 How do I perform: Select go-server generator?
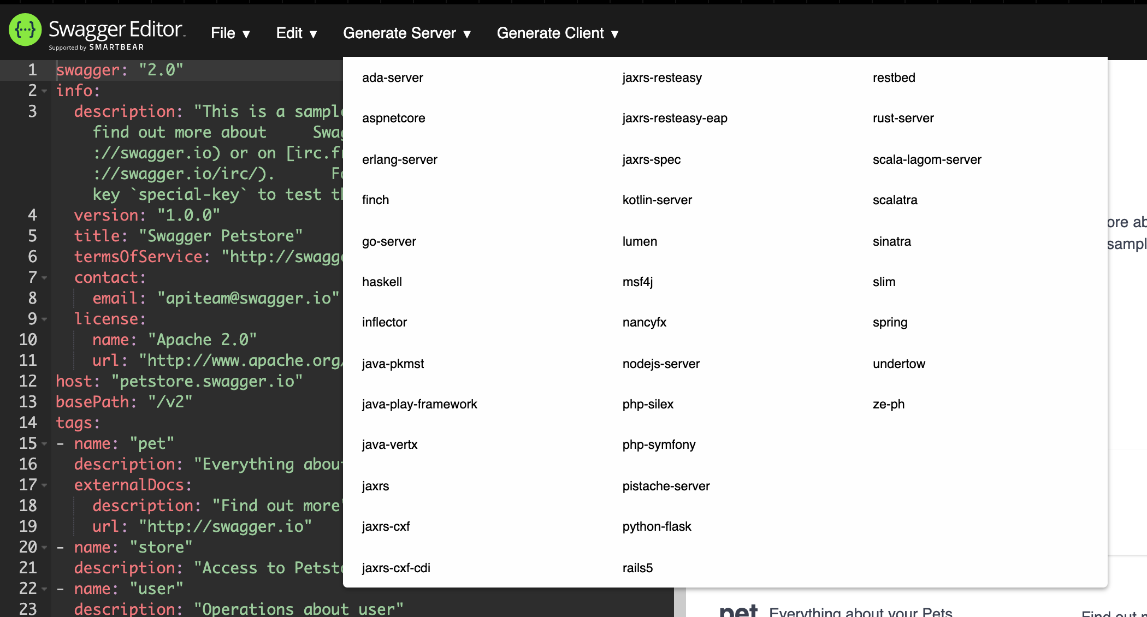389,241
